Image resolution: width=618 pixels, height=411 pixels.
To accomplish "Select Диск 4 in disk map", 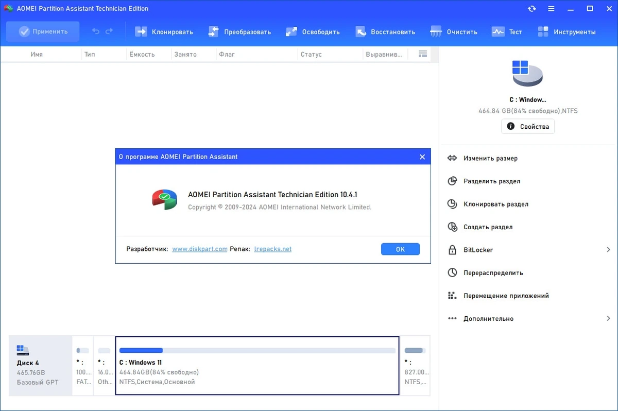I will click(x=41, y=365).
